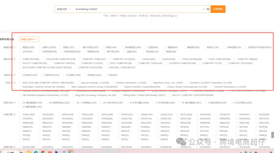The width and height of the screenshot is (274, 153).
Task: Tick the COMFORT PLUS(123) checkbox
Action: (x=110, y=59)
